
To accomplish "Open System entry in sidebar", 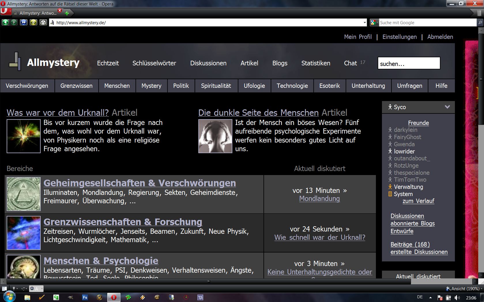I will pos(403,194).
